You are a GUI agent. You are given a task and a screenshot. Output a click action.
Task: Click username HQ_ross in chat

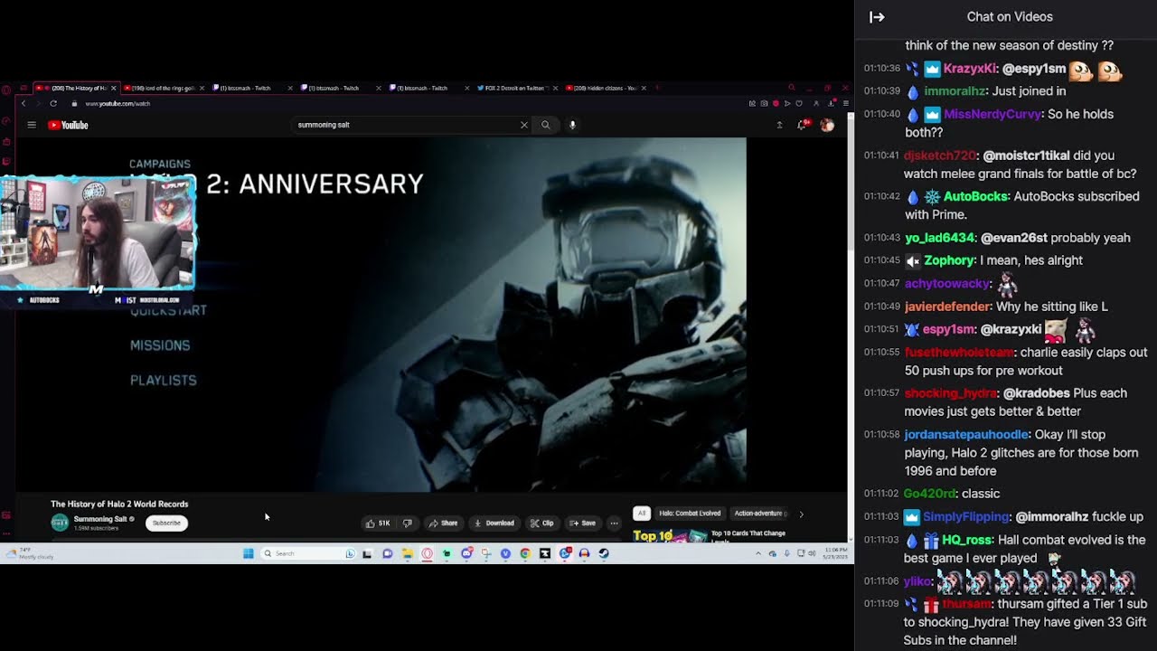(x=967, y=540)
